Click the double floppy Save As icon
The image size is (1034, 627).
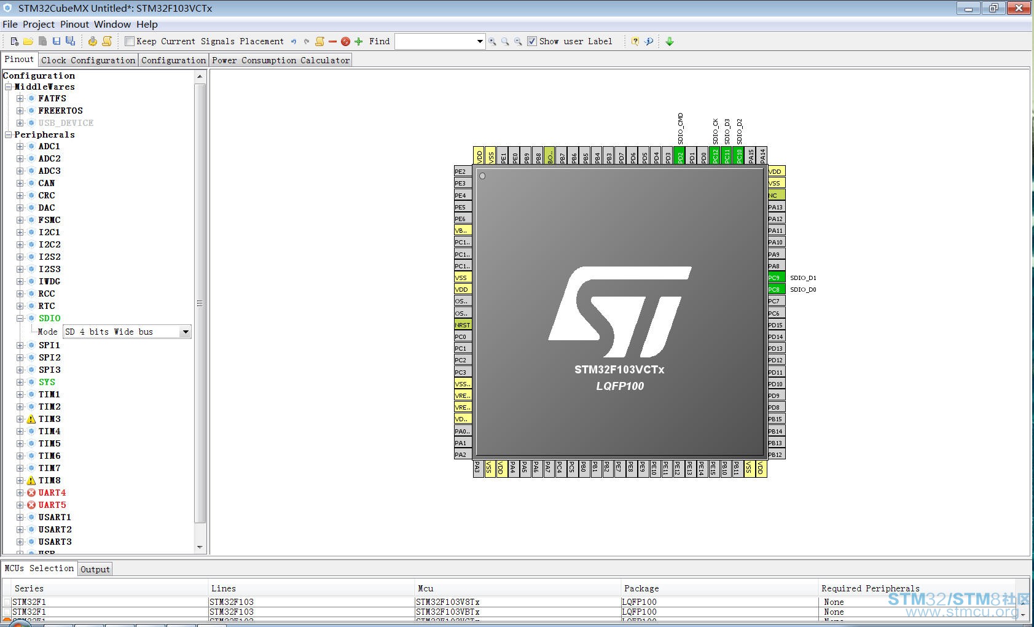pos(71,41)
